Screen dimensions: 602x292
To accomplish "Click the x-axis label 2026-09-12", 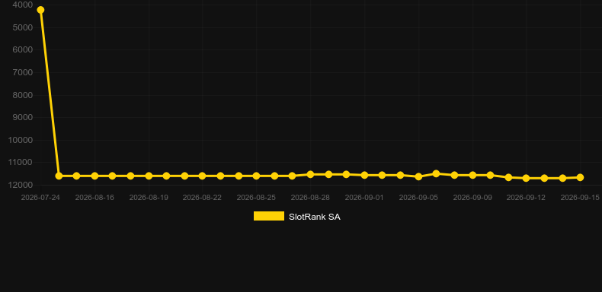I will point(526,198).
